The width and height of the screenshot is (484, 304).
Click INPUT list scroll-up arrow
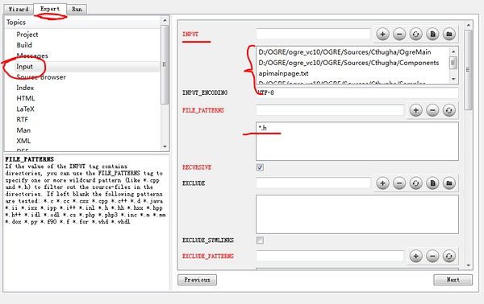(453, 51)
